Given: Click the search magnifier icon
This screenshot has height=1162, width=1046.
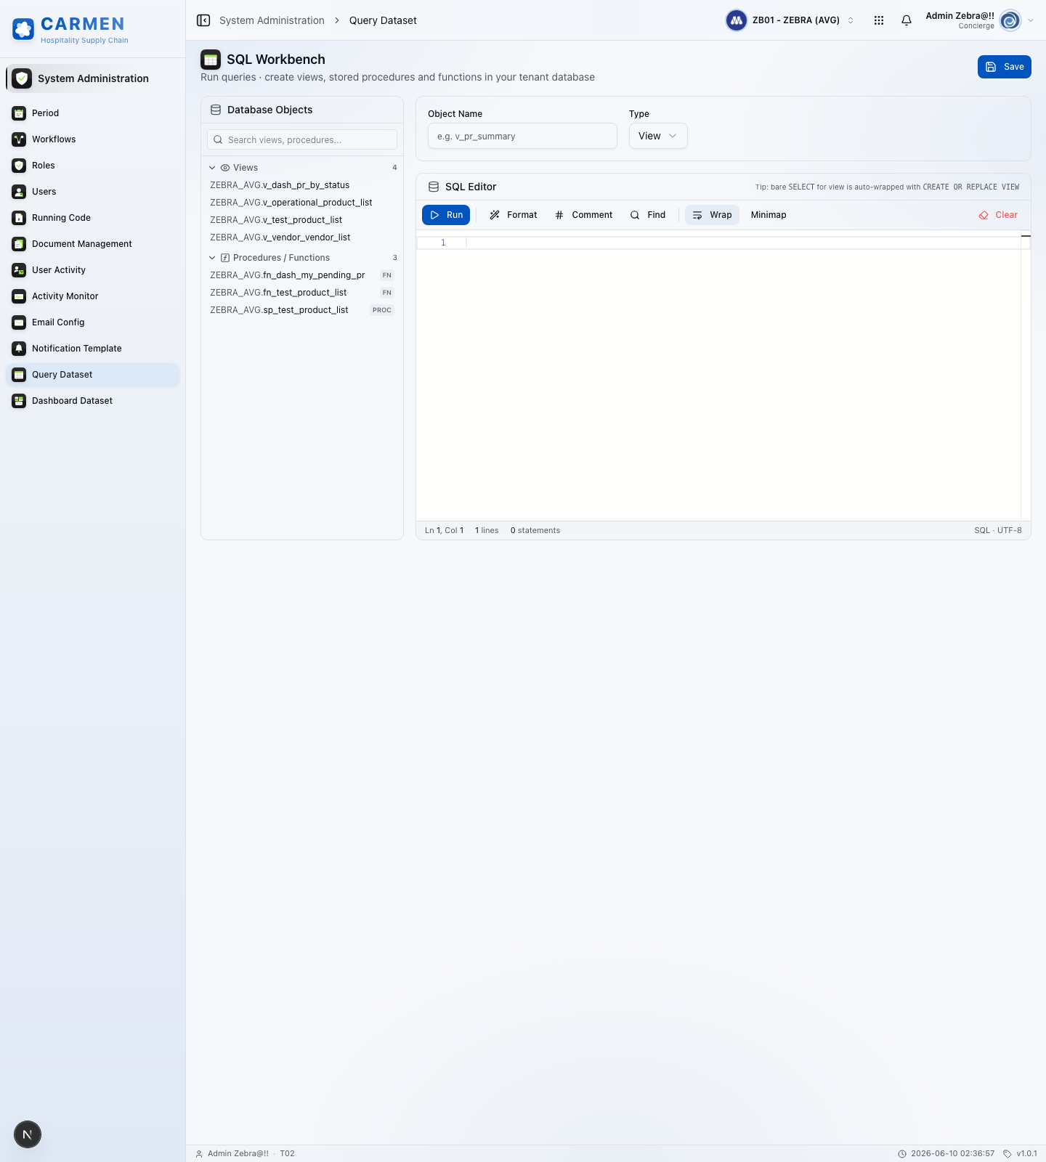Looking at the screenshot, I should [218, 139].
